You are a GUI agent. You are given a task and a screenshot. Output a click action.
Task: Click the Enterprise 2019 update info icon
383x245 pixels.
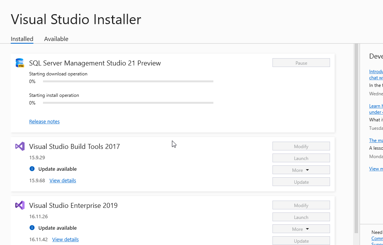pos(32,228)
